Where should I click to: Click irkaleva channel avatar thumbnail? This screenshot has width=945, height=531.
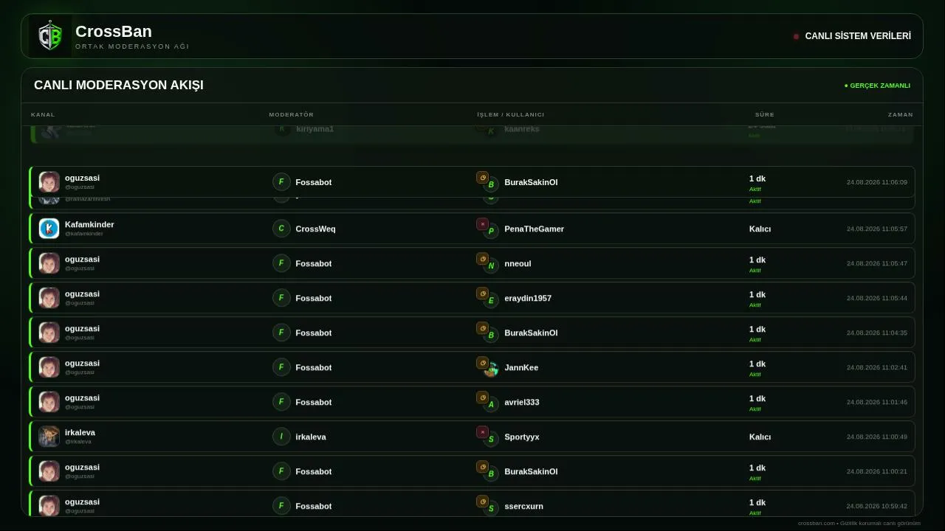(x=49, y=437)
